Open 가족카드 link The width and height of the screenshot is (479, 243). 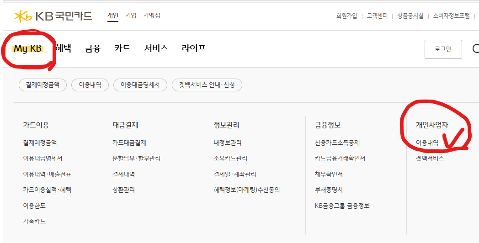pyautogui.click(x=34, y=221)
